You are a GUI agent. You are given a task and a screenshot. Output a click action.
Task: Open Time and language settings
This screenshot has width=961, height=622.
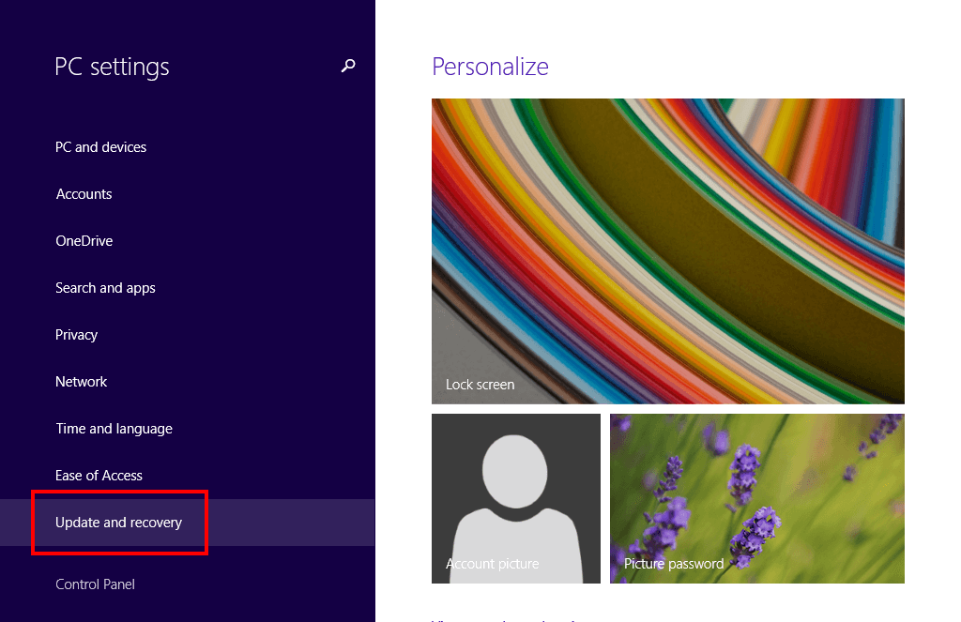[x=114, y=429]
